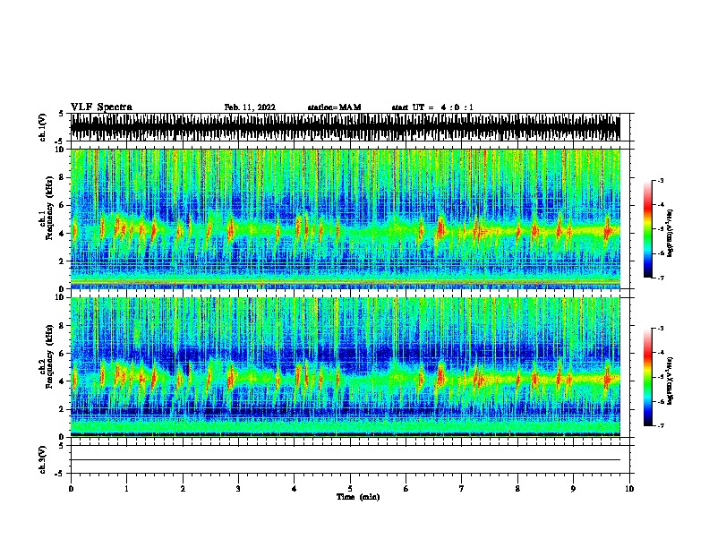Click time axis tick label "0"
Screen dimensions: 709x548
coord(71,489)
